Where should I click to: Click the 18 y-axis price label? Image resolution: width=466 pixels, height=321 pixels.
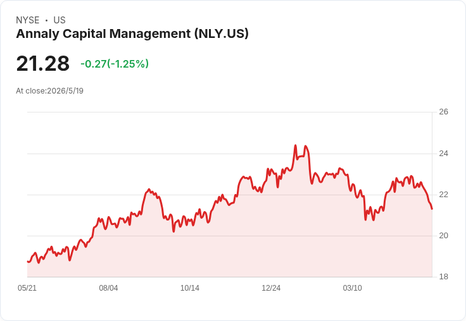click(x=443, y=277)
